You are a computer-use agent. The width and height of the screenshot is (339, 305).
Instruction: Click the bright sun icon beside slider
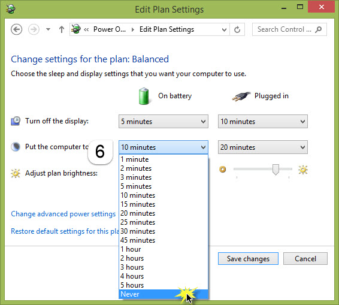(x=303, y=170)
